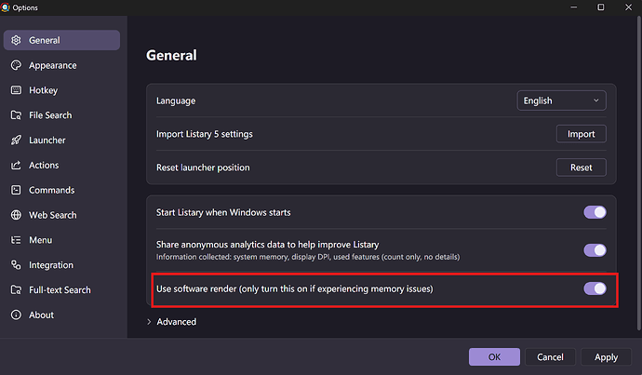
Task: Click the Integration link icon
Action: [x=16, y=265]
